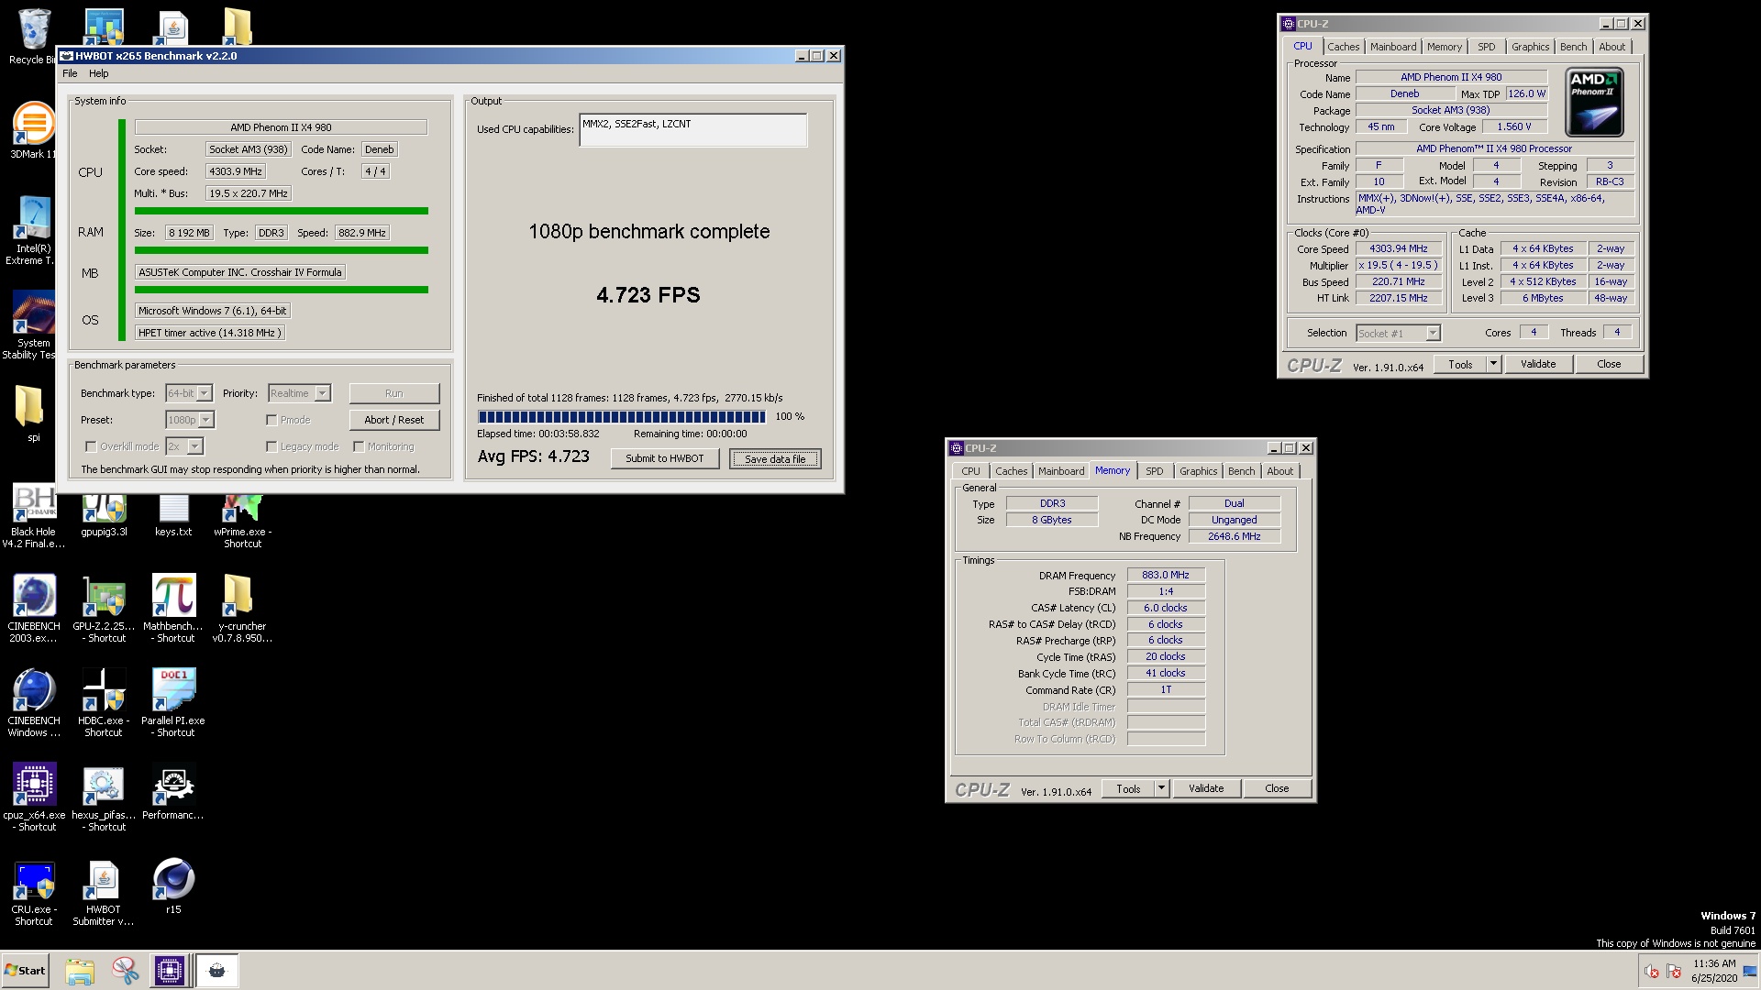Switch to Caches tab in top CPU-Z
This screenshot has width=1761, height=990.
(x=1344, y=47)
